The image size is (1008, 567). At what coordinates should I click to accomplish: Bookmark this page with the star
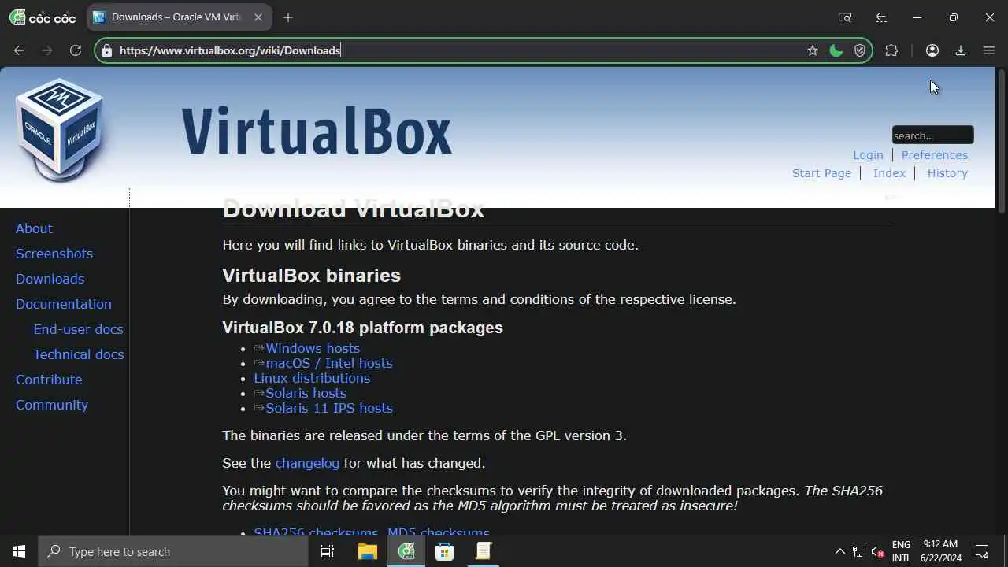click(813, 50)
